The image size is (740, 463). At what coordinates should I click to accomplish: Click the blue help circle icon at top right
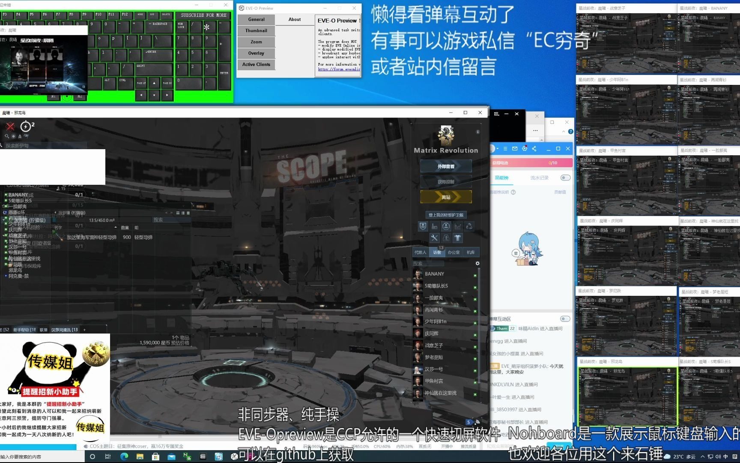[x=570, y=132]
